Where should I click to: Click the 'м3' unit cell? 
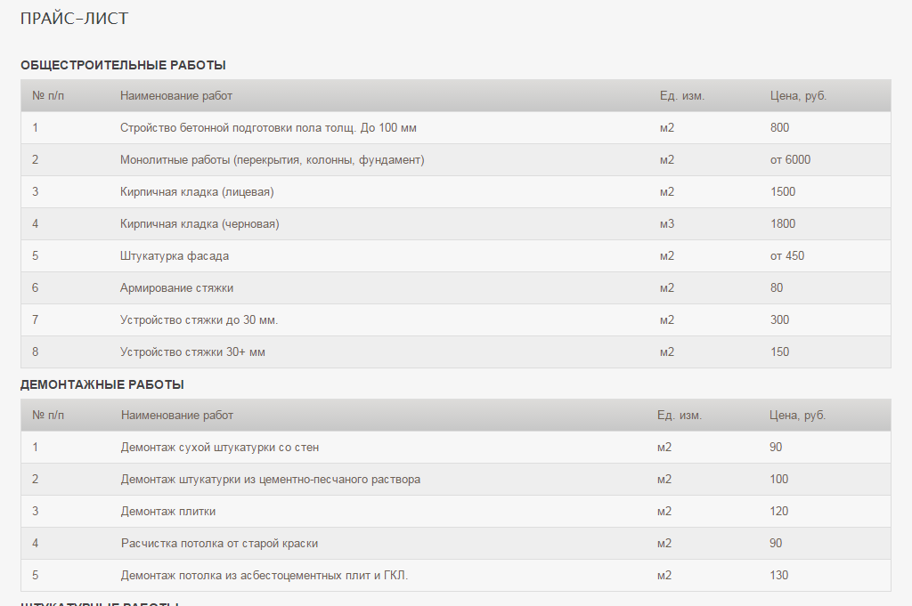[667, 223]
